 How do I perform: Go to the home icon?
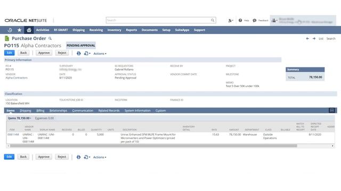(x=29, y=30)
